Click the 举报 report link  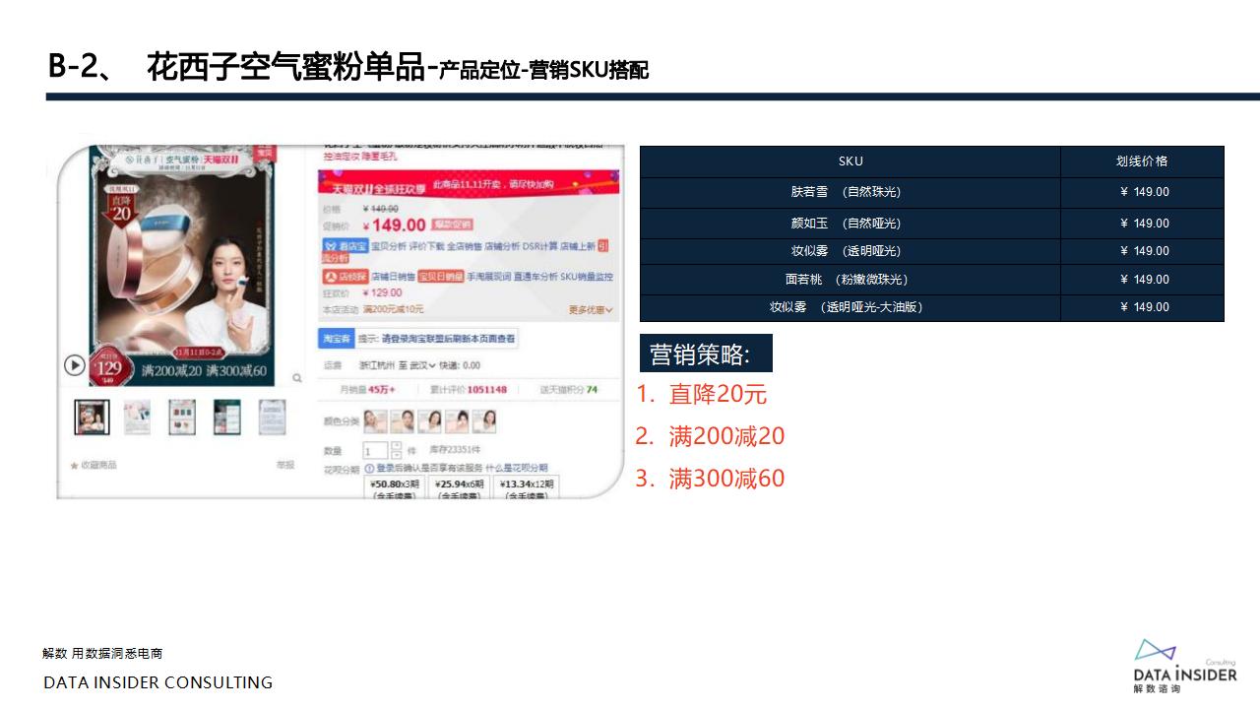coord(284,465)
